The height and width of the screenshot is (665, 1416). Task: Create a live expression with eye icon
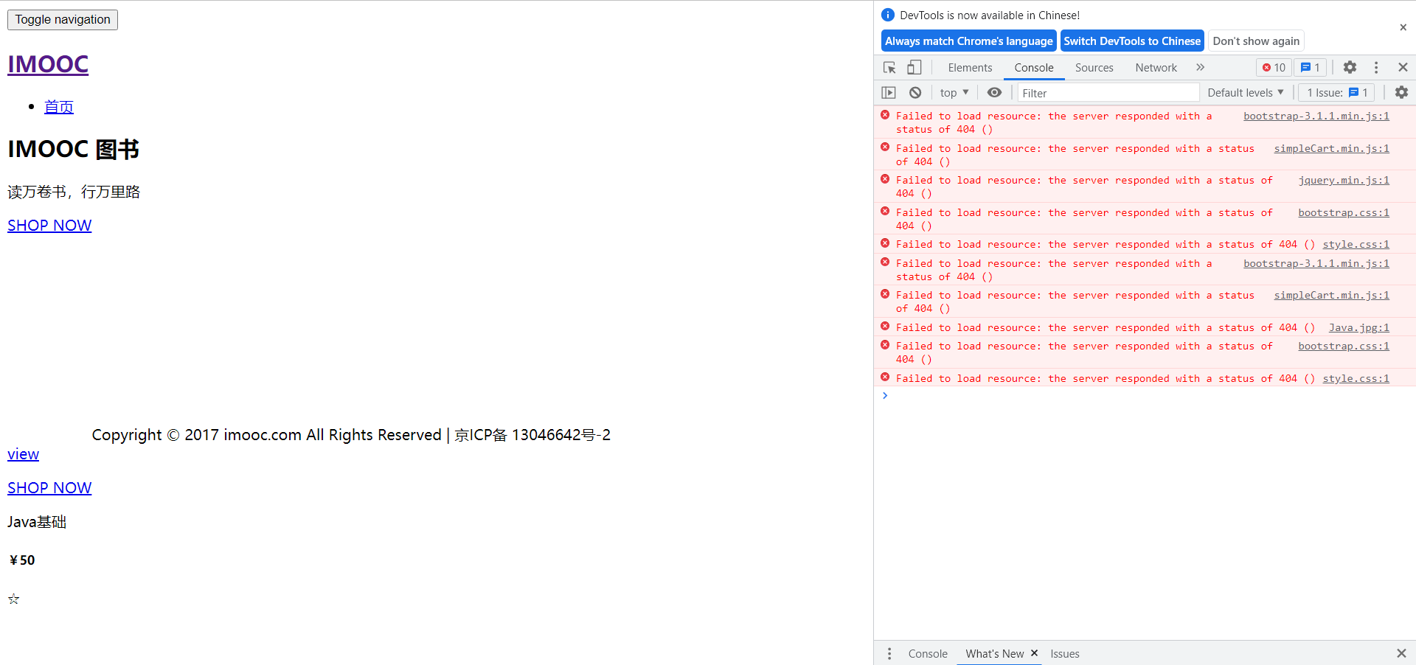pos(994,93)
